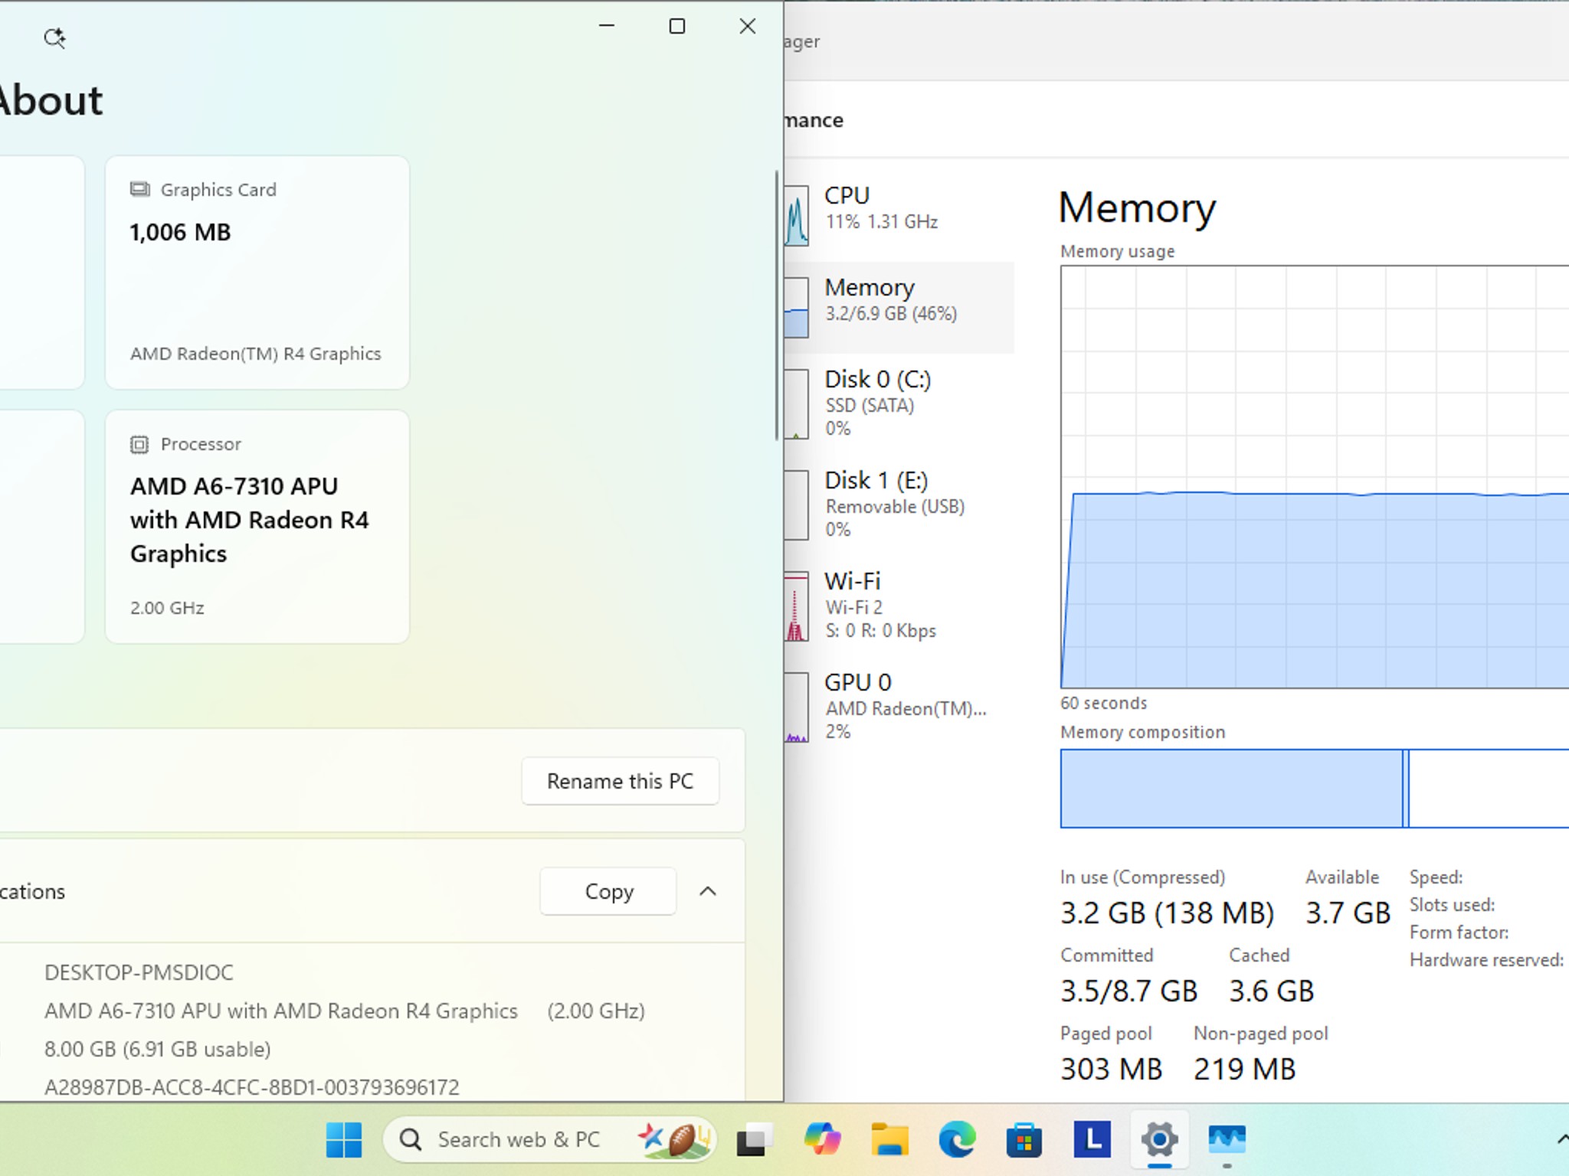Click the Slots used label
This screenshot has height=1176, width=1569.
(x=1452, y=905)
